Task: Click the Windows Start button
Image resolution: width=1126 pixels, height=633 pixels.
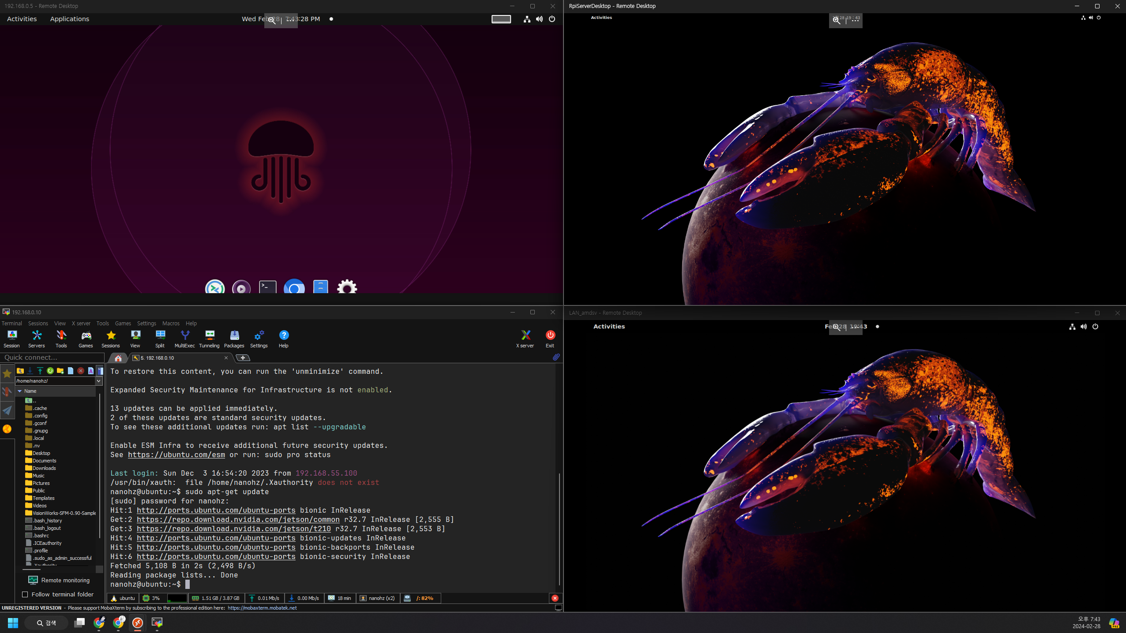Action: pyautogui.click(x=13, y=622)
